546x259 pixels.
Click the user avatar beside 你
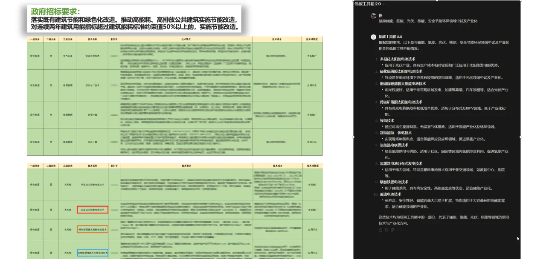(373, 16)
